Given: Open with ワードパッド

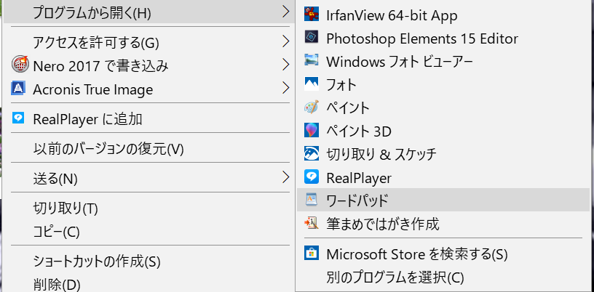Looking at the screenshot, I should [443, 200].
